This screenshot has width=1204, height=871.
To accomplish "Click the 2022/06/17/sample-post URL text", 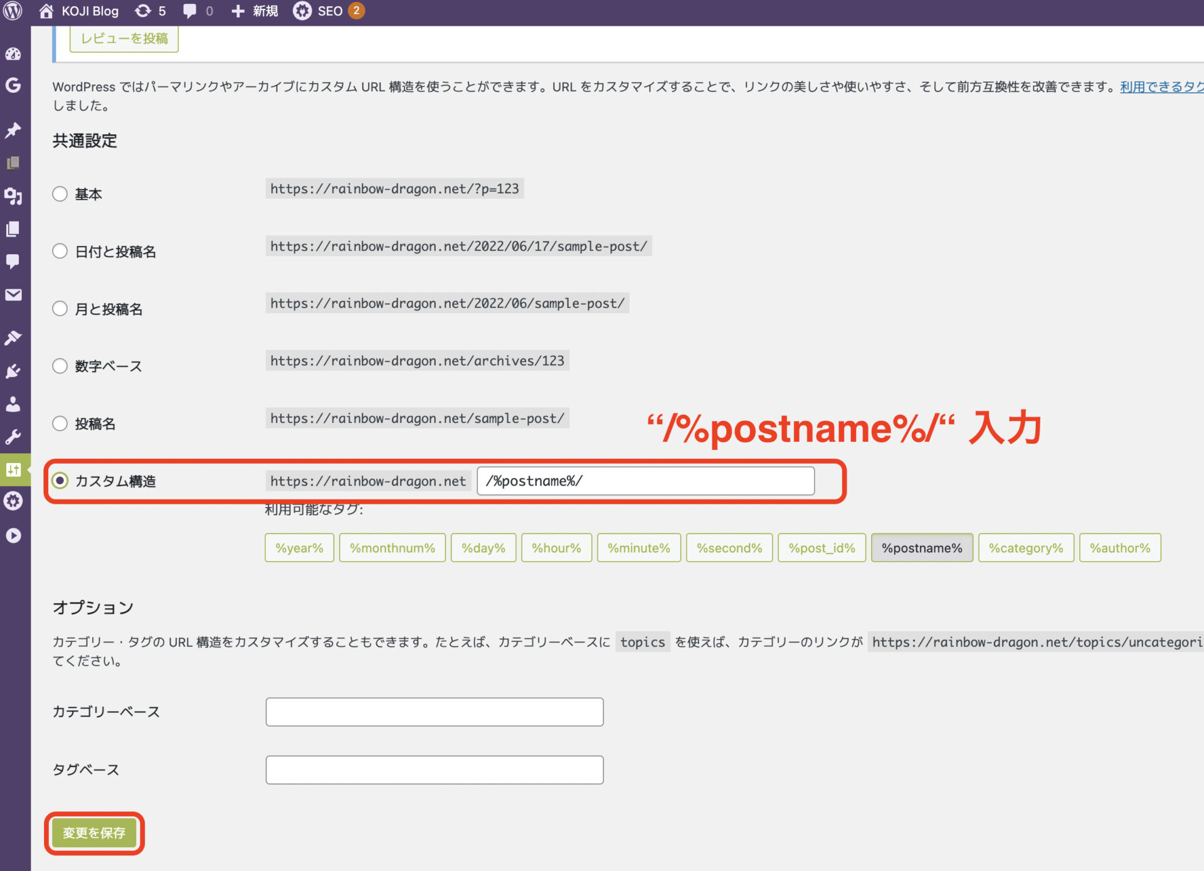I will point(458,246).
